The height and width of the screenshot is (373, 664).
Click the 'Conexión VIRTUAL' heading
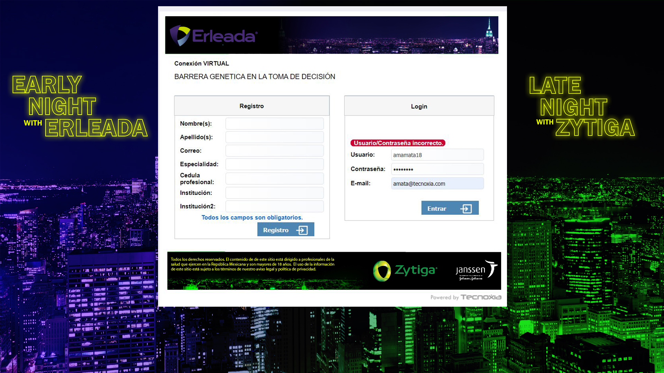[x=202, y=64]
